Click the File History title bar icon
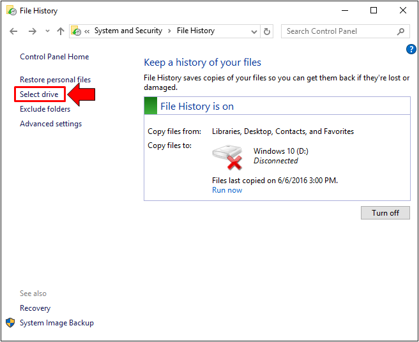419x342 pixels. point(11,10)
